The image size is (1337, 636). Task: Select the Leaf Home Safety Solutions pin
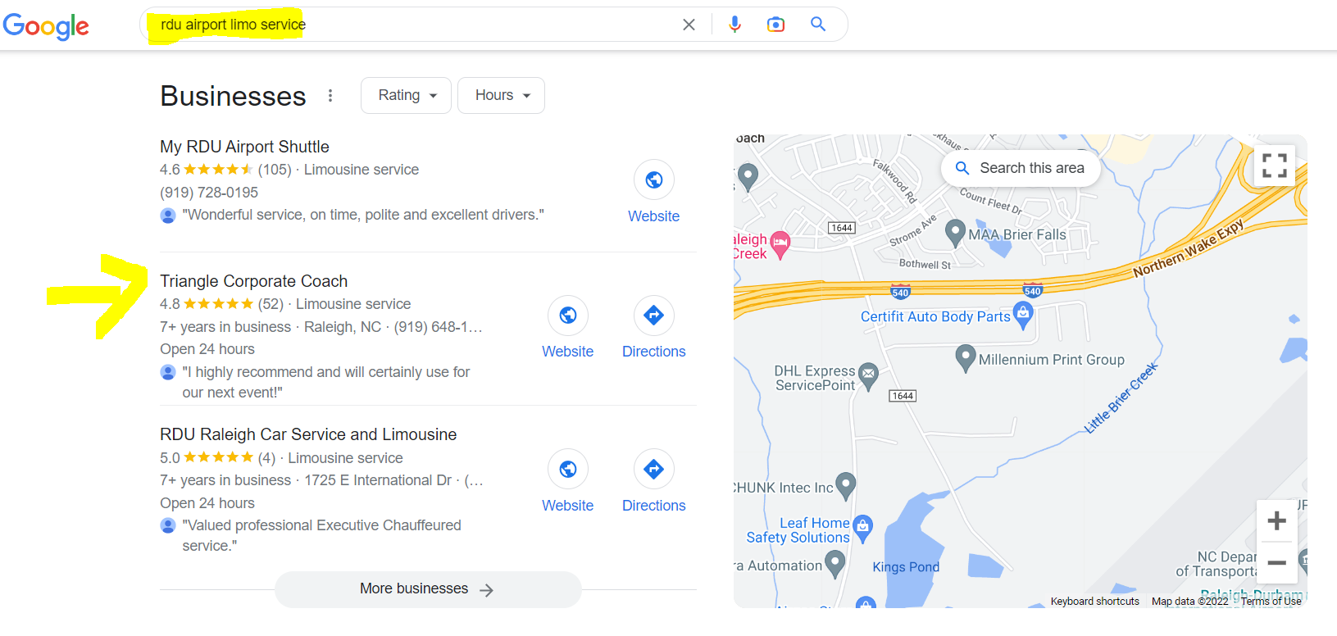[x=862, y=529]
